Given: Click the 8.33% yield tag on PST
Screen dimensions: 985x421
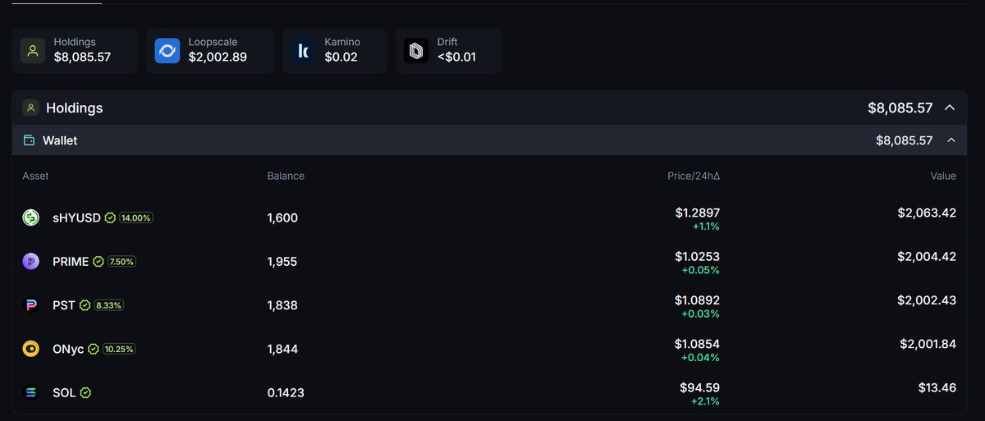Looking at the screenshot, I should (108, 305).
